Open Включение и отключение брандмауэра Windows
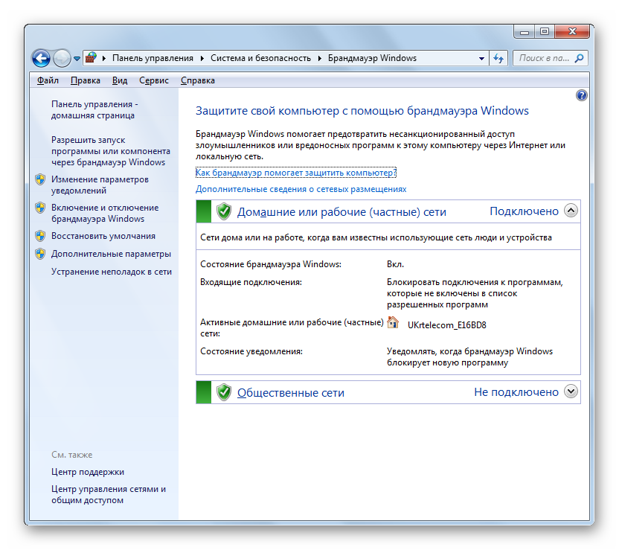 [x=104, y=213]
